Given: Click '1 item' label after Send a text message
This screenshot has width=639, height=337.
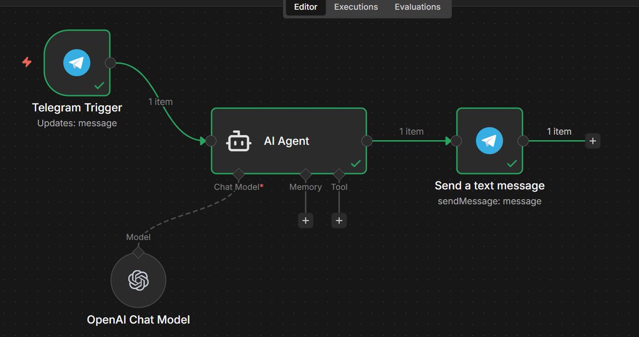Looking at the screenshot, I should [559, 131].
